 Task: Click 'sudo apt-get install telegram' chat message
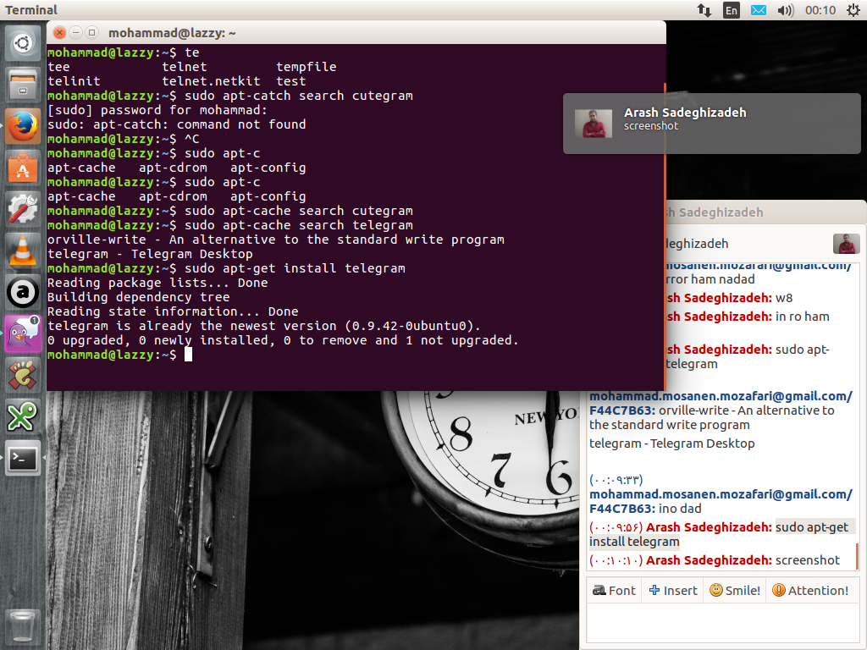(721, 535)
